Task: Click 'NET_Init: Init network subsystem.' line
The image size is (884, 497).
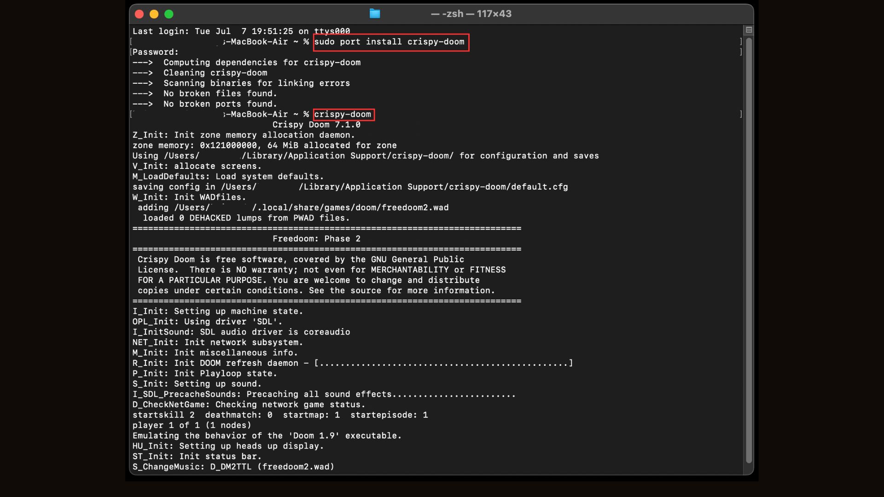Action: [218, 342]
